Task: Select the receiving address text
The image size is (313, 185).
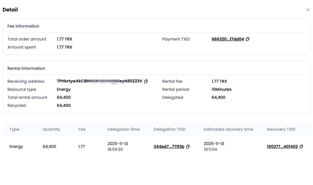Action: pyautogui.click(x=99, y=81)
